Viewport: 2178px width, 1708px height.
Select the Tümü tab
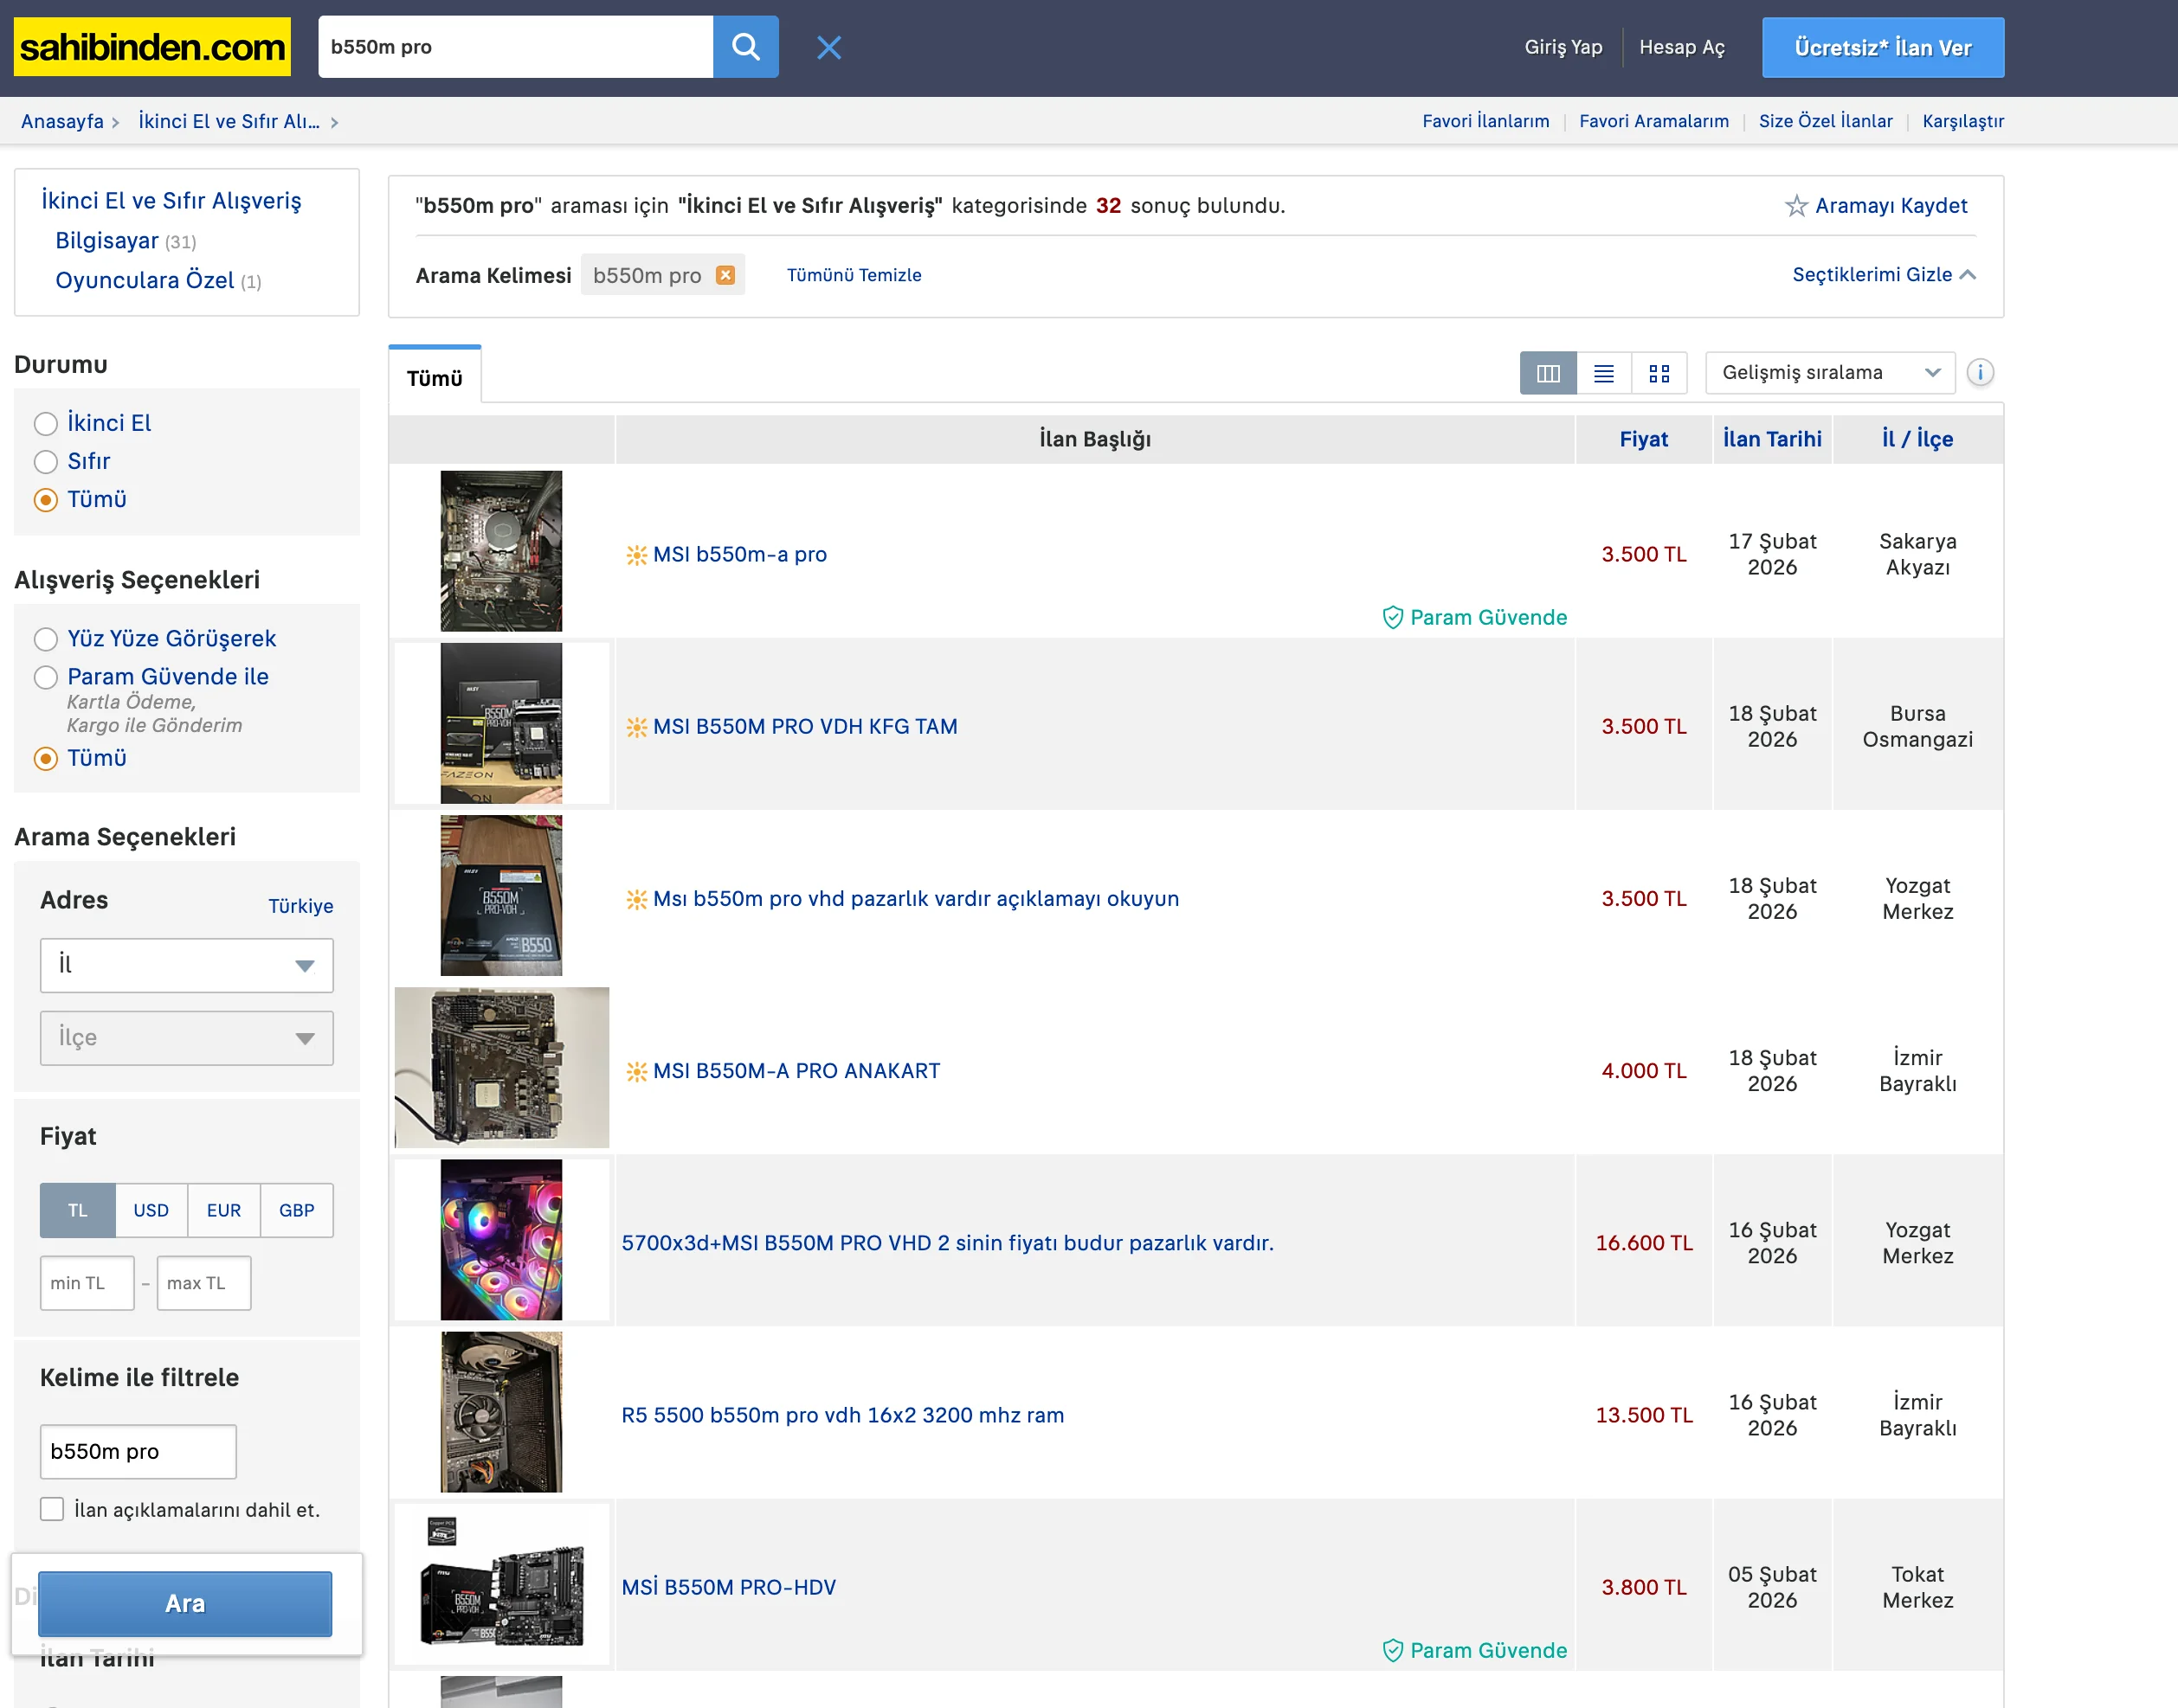[x=435, y=378]
